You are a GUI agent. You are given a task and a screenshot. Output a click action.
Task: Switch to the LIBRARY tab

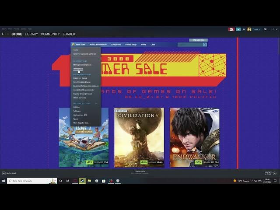[31, 34]
